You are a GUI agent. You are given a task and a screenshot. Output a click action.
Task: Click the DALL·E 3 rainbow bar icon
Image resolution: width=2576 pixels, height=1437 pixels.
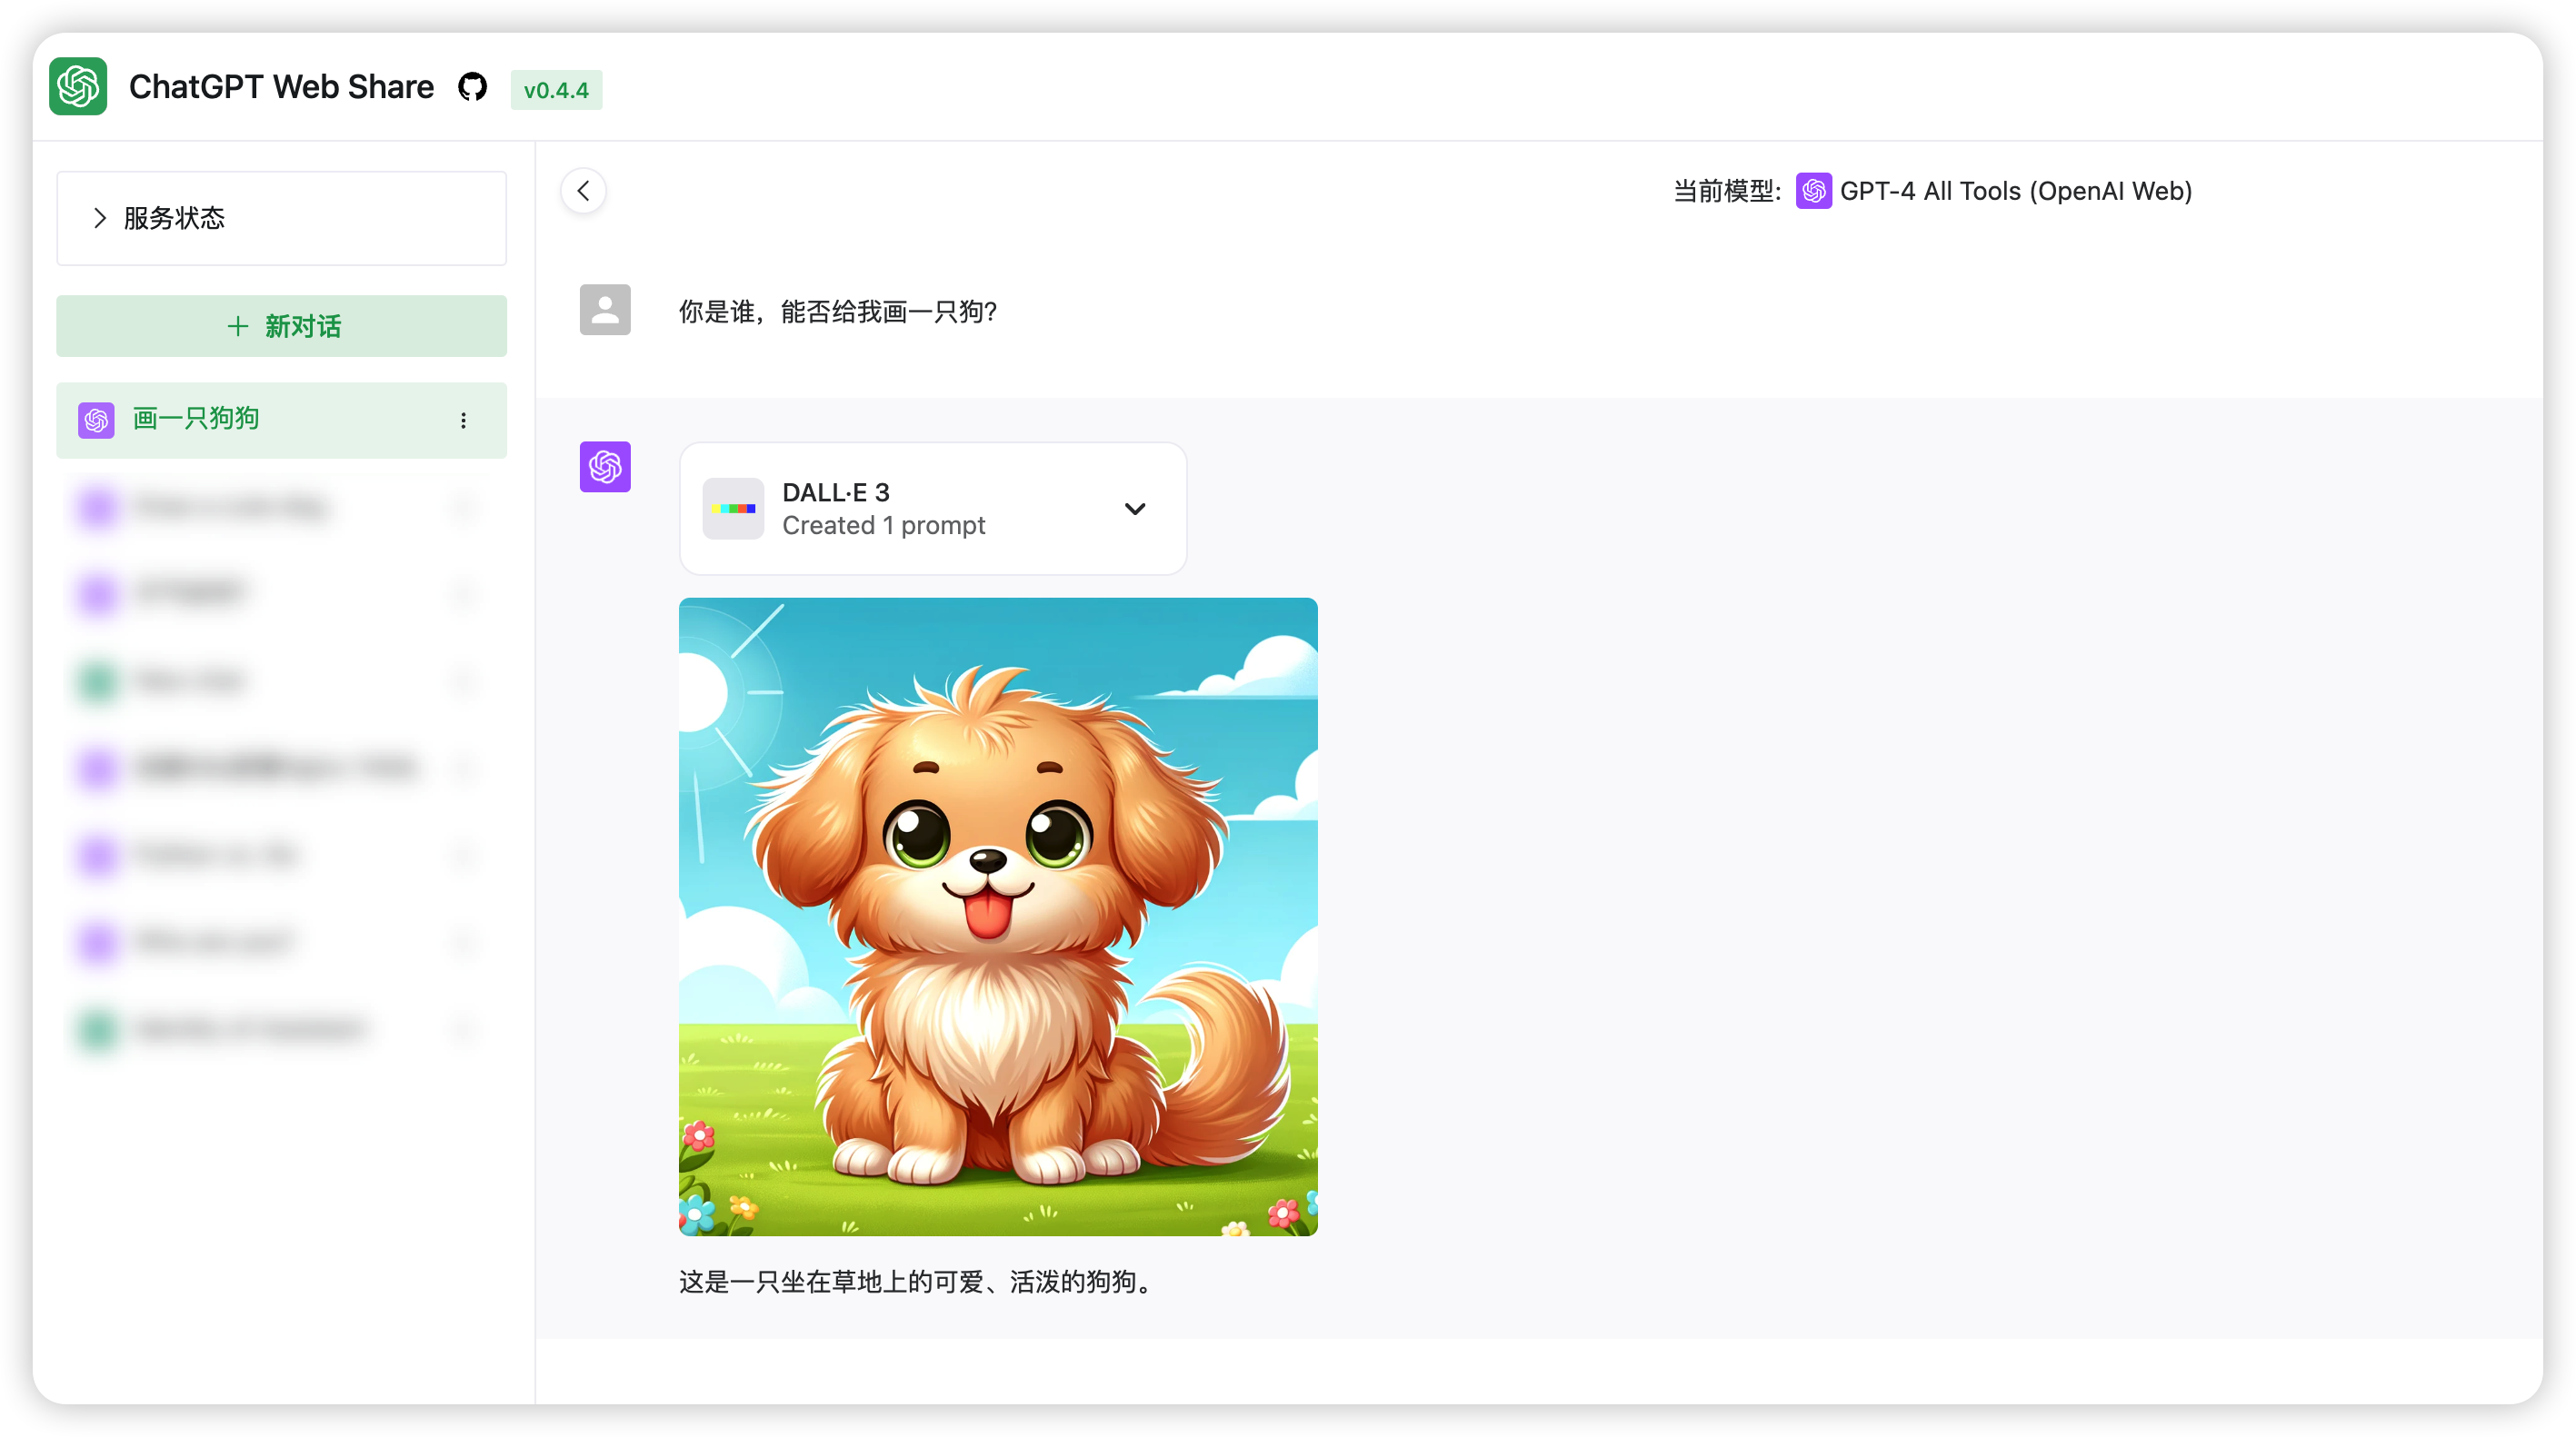click(x=733, y=509)
